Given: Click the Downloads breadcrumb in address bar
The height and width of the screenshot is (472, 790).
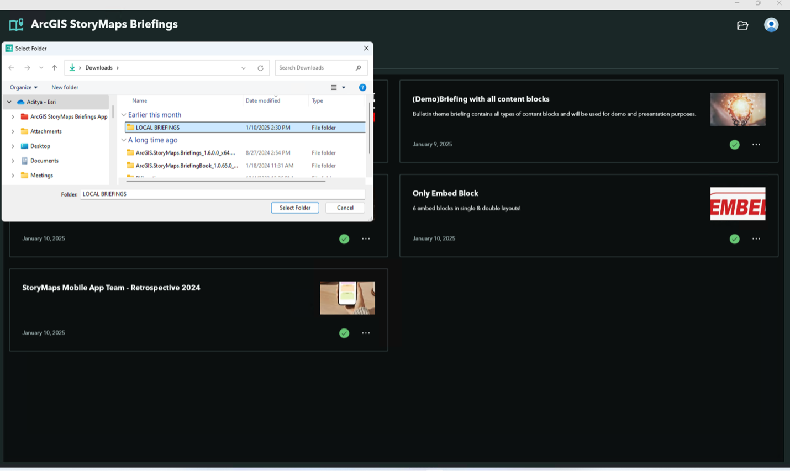Looking at the screenshot, I should coord(99,68).
